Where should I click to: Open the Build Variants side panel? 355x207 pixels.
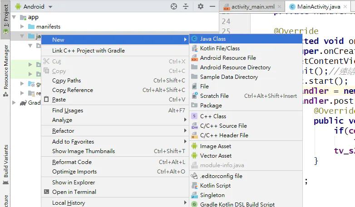5,164
